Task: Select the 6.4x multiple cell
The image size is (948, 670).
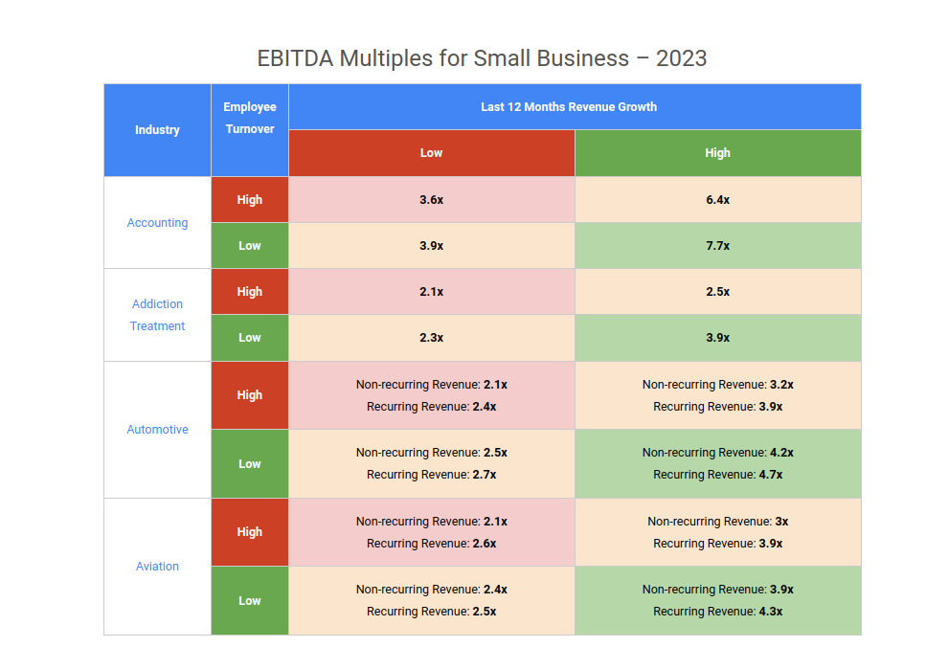Action: coord(717,200)
